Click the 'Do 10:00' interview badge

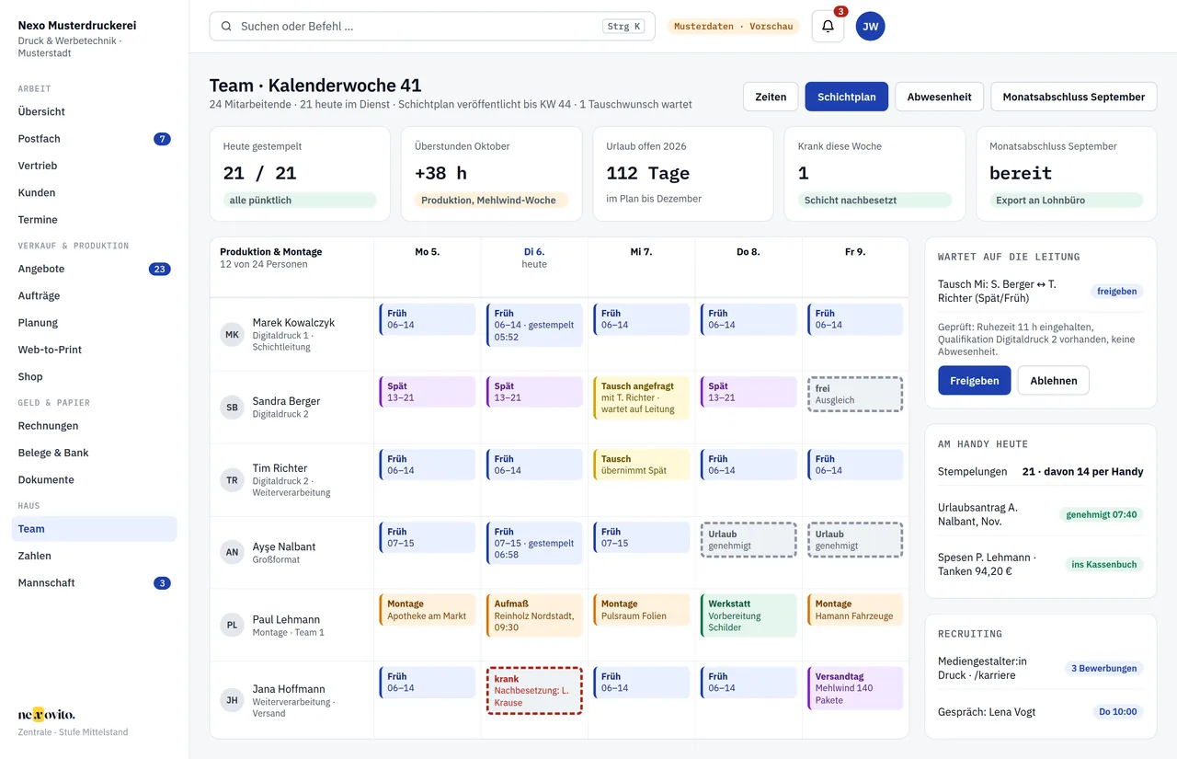(1118, 711)
